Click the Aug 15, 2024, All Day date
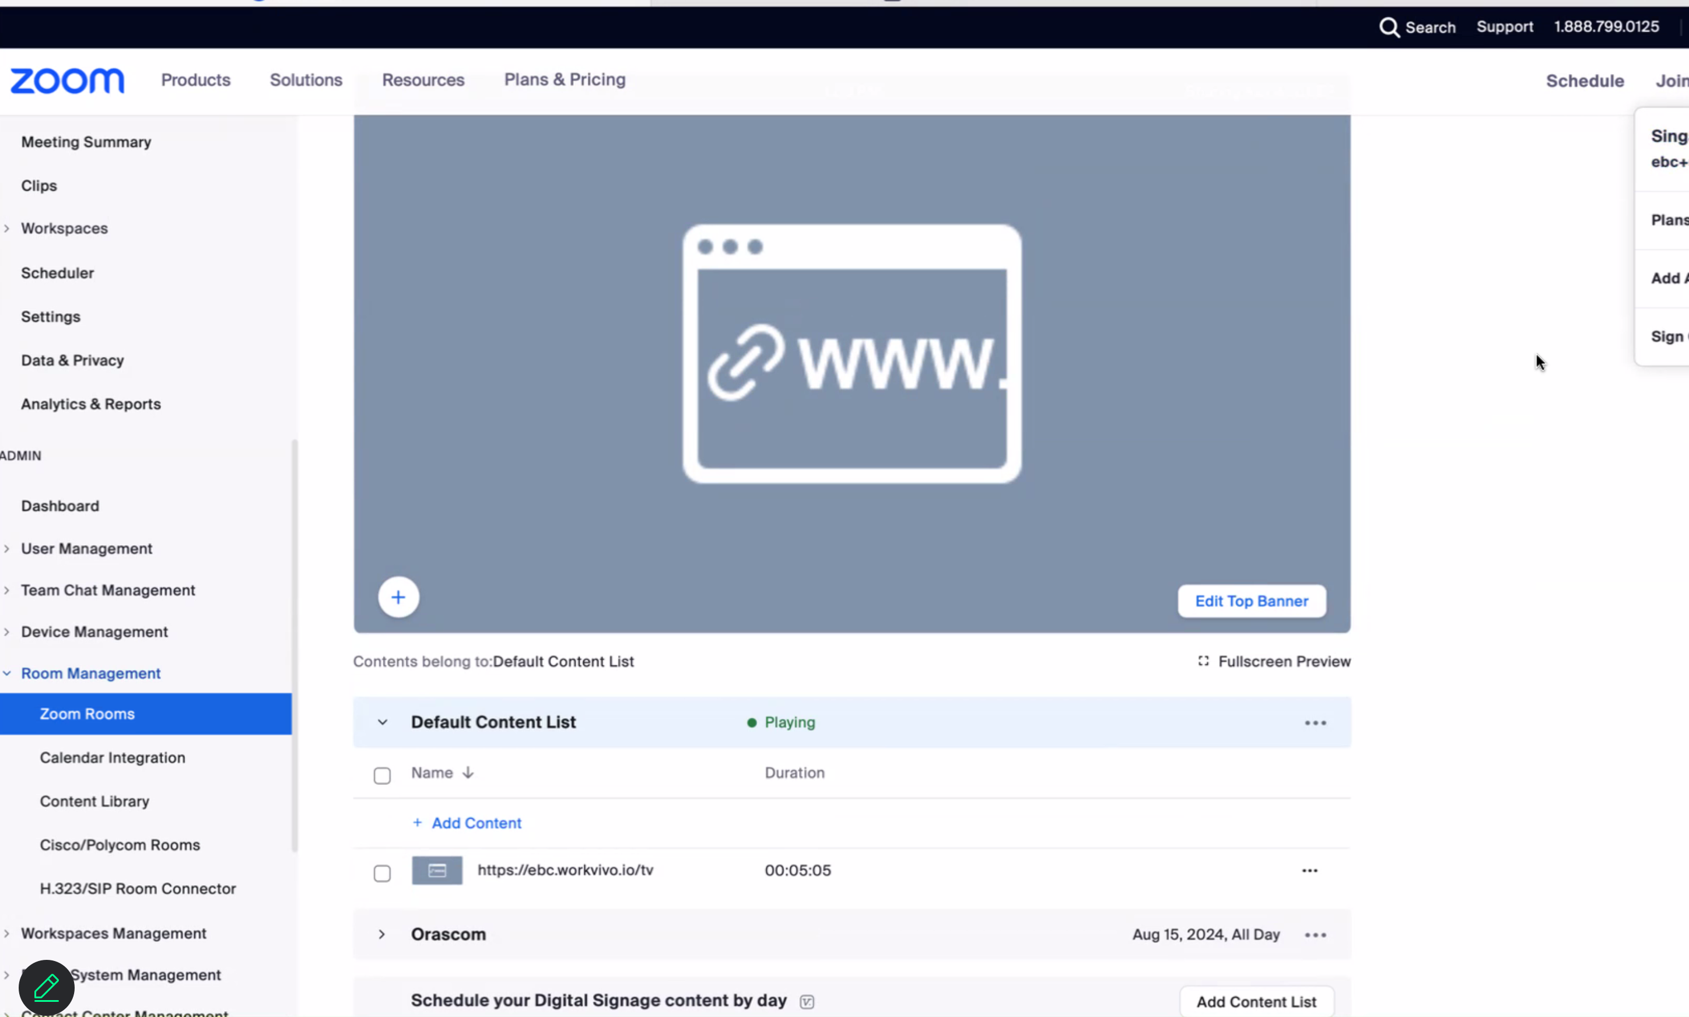The height and width of the screenshot is (1017, 1689). click(x=1206, y=935)
